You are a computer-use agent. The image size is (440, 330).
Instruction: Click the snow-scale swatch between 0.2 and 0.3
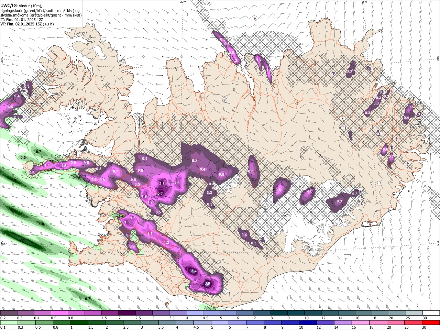pyautogui.click(x=8, y=313)
